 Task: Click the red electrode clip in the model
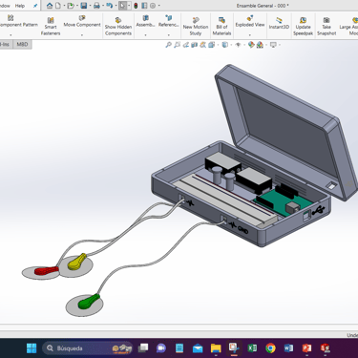pos(47,271)
